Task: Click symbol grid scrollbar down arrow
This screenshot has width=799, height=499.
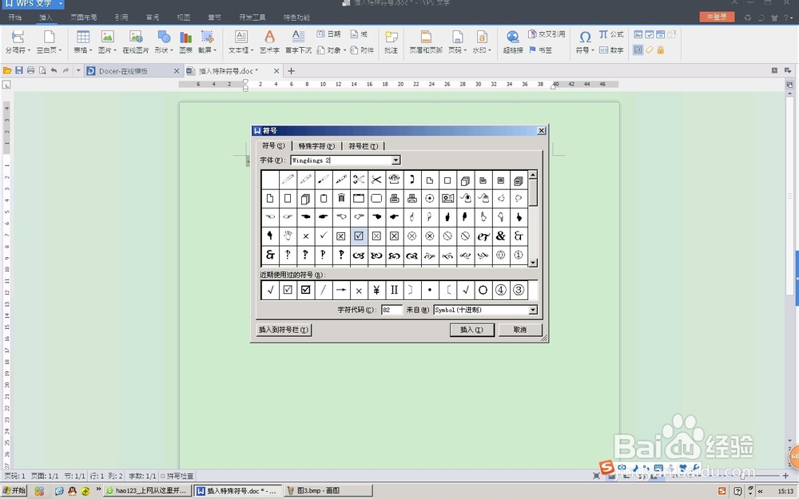Action: click(533, 263)
